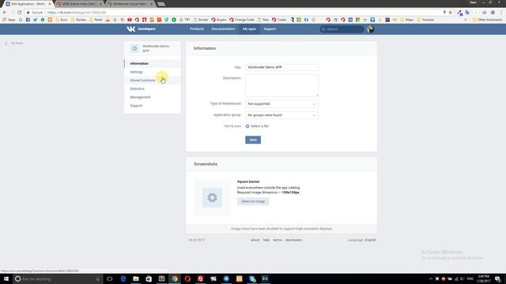Image resolution: width=506 pixels, height=284 pixels.
Task: Open Windows Start menu
Action: 6,278
